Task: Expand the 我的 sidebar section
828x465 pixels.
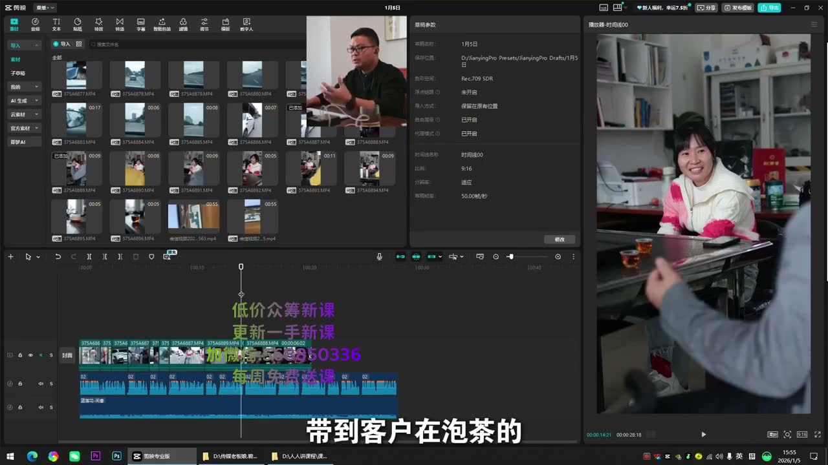Action: 24,87
